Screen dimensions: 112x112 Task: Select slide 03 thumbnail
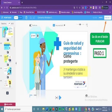pos(8,58)
